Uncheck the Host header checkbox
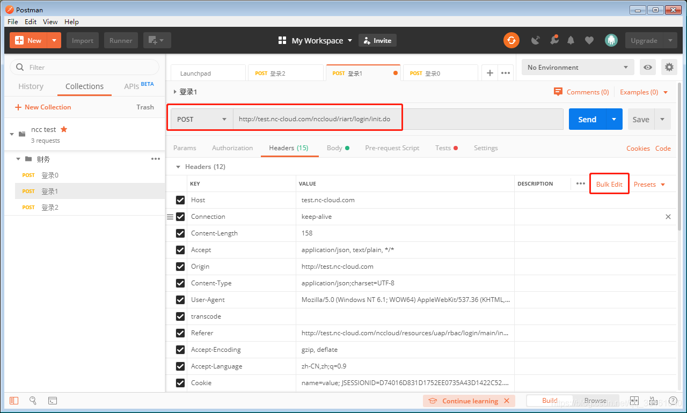The width and height of the screenshot is (687, 413). click(180, 200)
